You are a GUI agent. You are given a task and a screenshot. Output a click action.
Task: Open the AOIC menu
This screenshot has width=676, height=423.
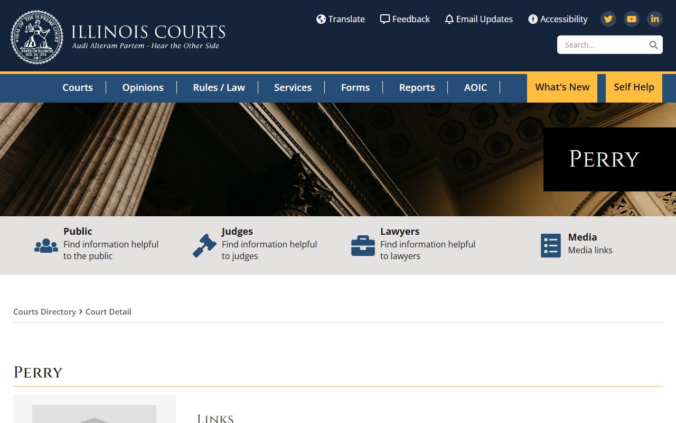pyautogui.click(x=475, y=88)
